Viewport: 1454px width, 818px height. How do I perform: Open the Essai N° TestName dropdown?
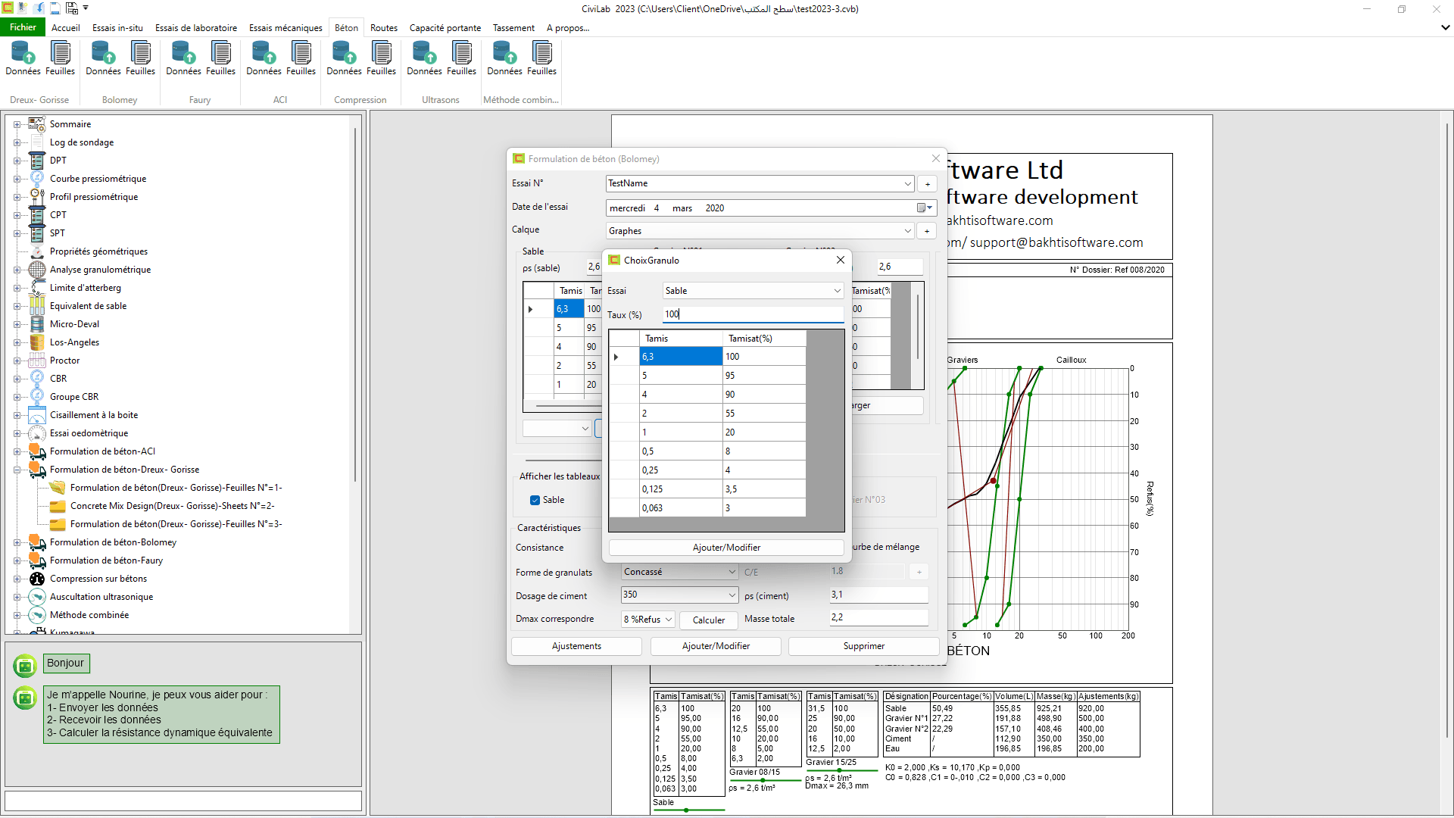click(907, 184)
